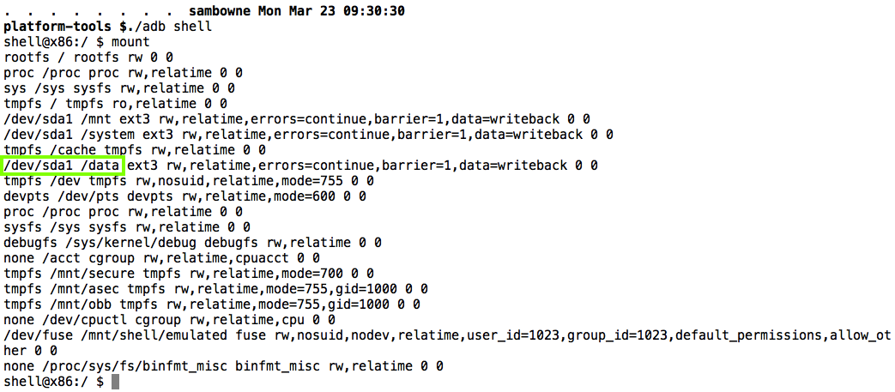The height and width of the screenshot is (392, 895).
Task: Click the devpts /dev/pts line
Action: click(x=184, y=196)
